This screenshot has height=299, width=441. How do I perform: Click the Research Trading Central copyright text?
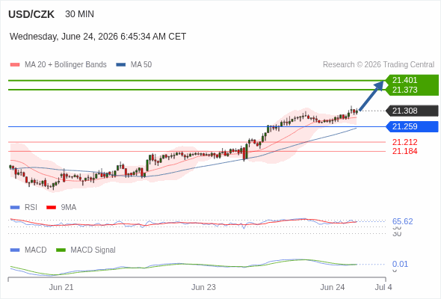pyautogui.click(x=378, y=65)
